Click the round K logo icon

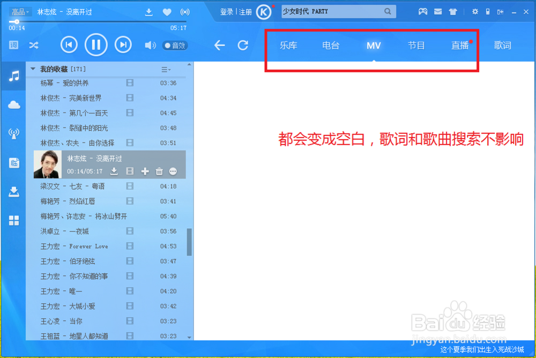click(264, 12)
